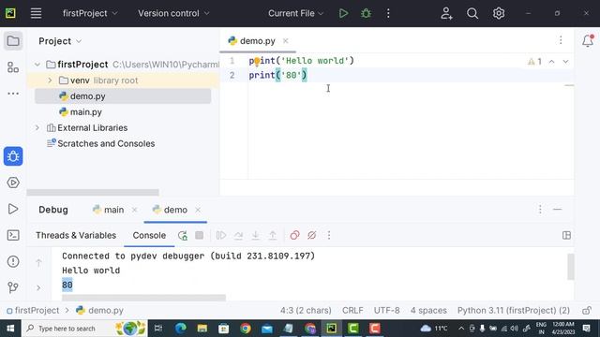Expand the venv library root folder
Viewport: 600px width, 337px height.
(x=50, y=81)
